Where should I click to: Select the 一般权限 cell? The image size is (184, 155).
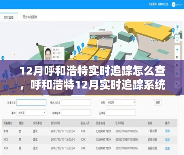point(152,131)
